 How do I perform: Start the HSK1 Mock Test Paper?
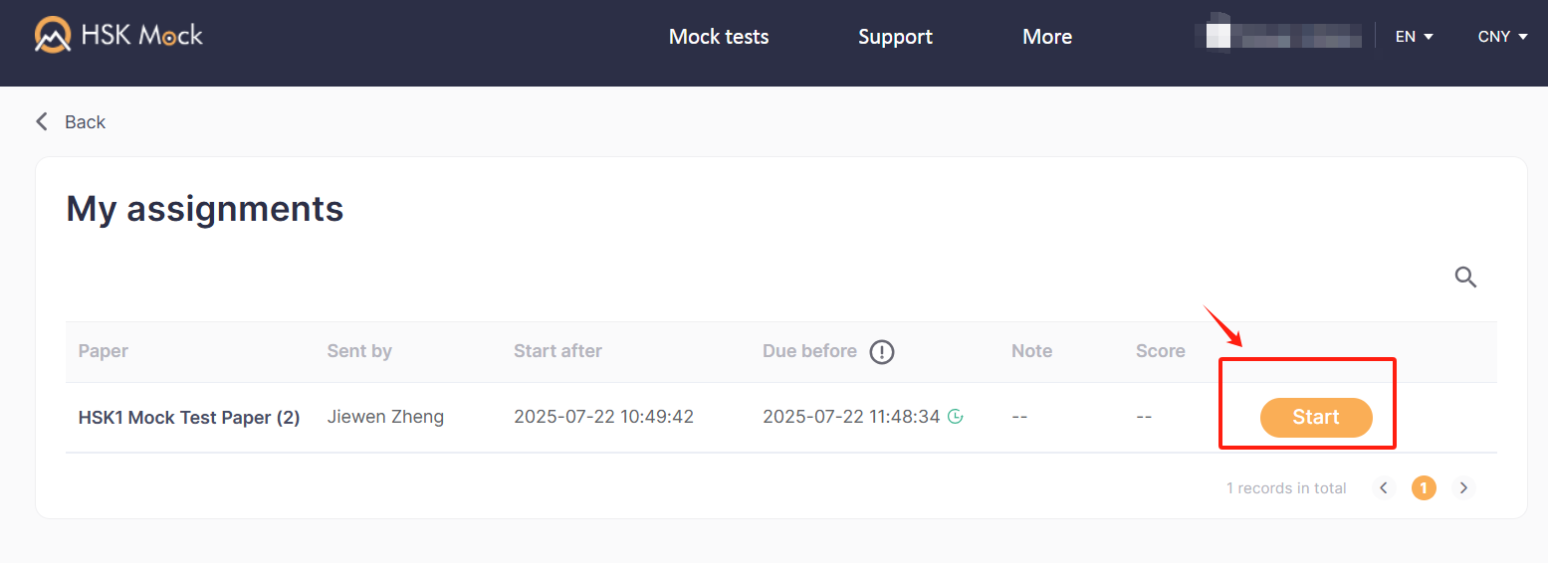1316,418
